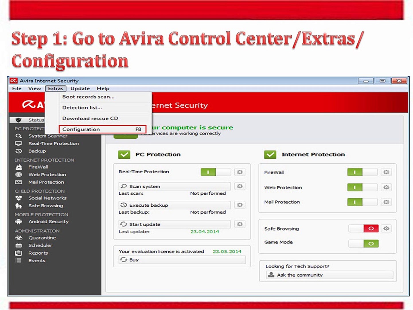Click the Events list icon

[x=19, y=260]
